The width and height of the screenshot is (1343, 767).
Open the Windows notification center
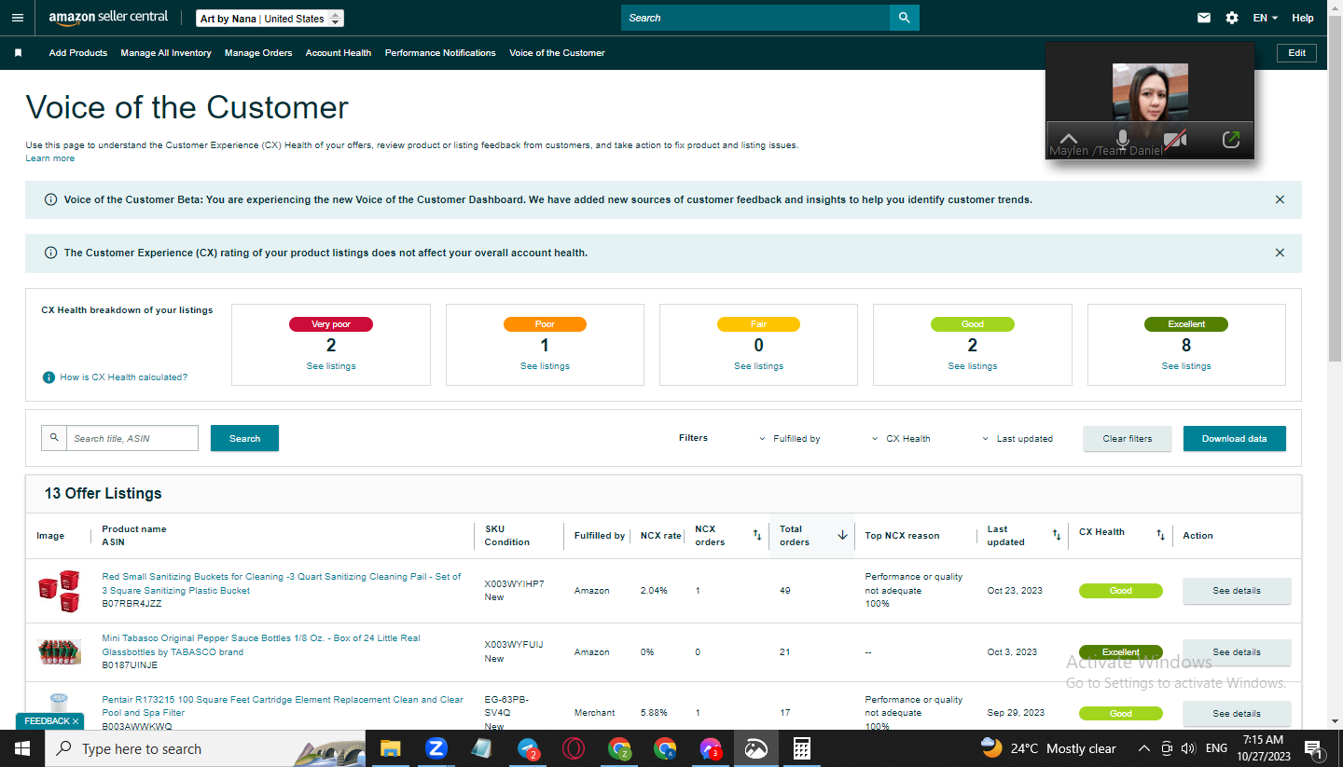point(1313,748)
